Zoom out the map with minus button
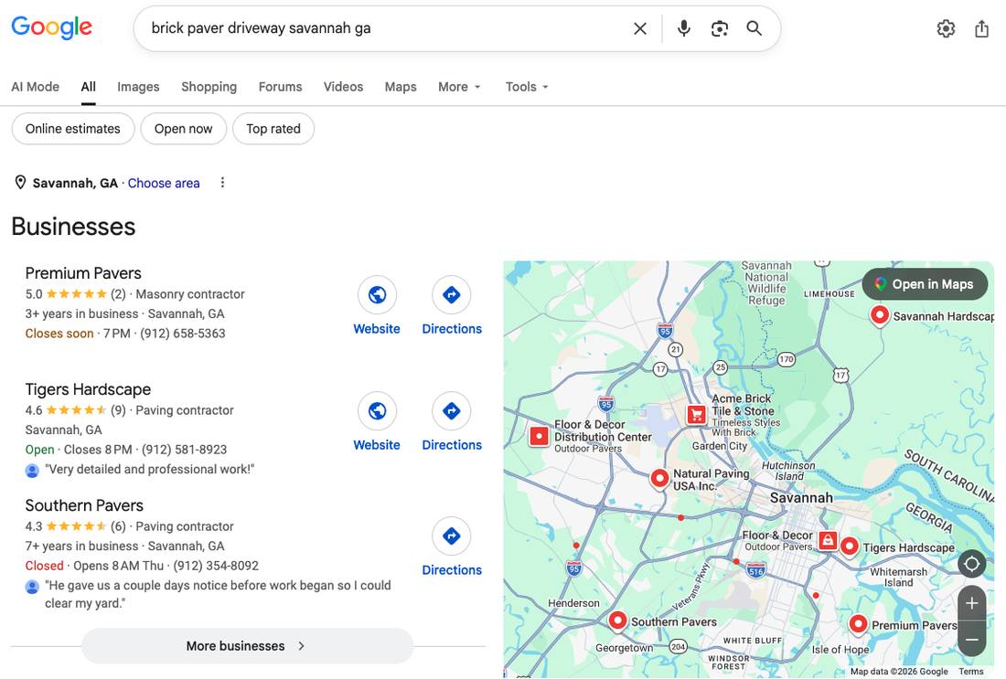Viewport: 1006px width, 679px height. pos(972,639)
